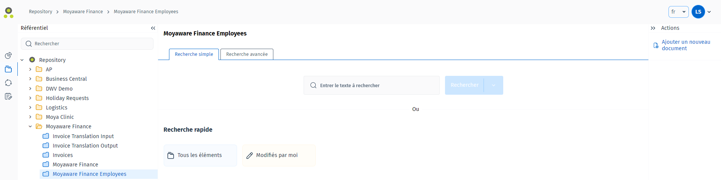The width and height of the screenshot is (721, 180).
Task: Switch to the Recherche avancée tab
Action: [x=247, y=54]
